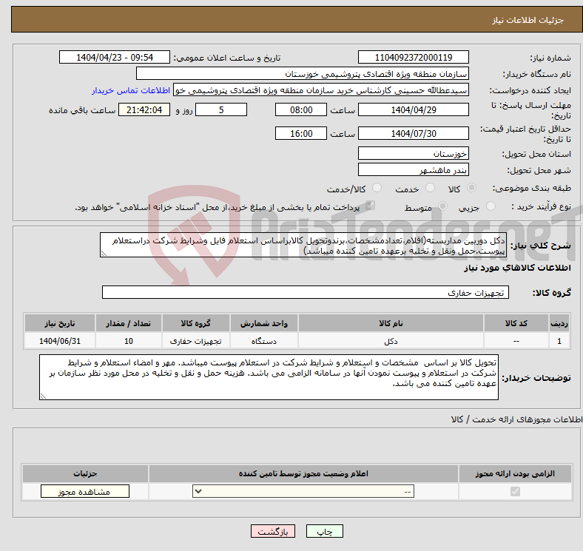Open the مشاهده مجوز button
Screen dimensions: 583x551
click(x=85, y=491)
